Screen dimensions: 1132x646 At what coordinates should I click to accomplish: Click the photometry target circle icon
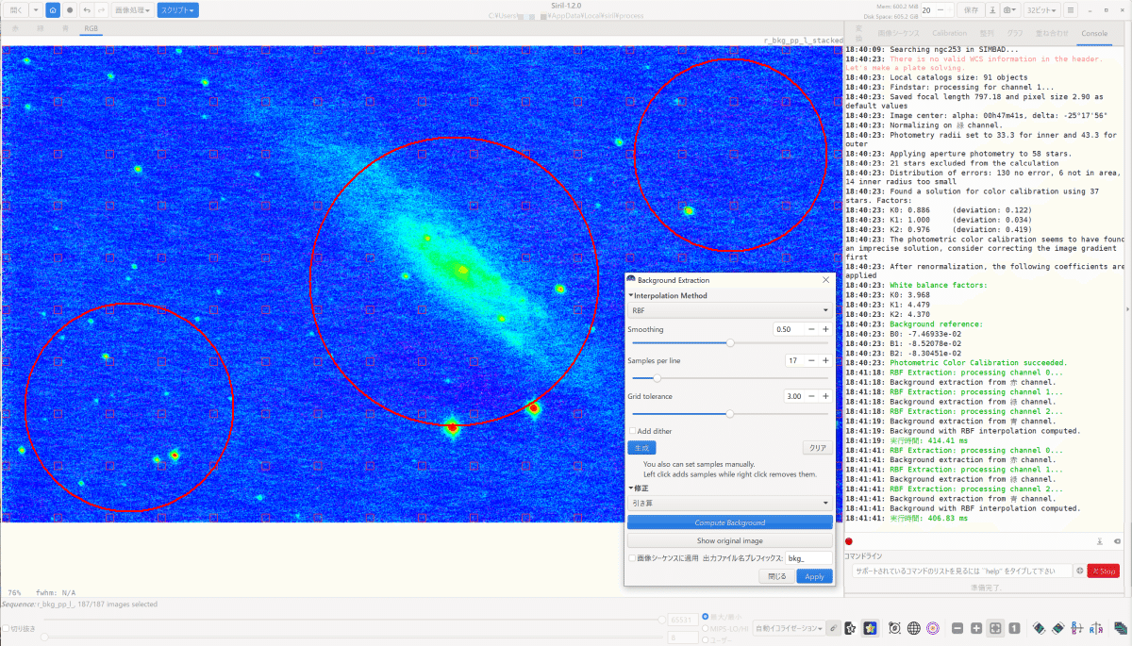pos(933,628)
